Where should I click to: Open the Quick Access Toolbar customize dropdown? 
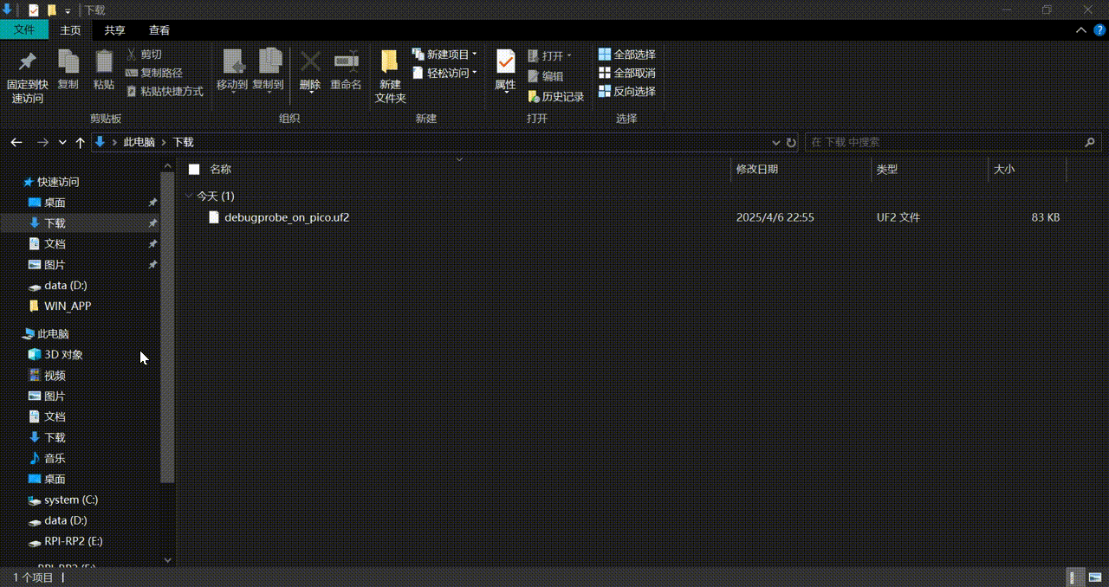(68, 10)
